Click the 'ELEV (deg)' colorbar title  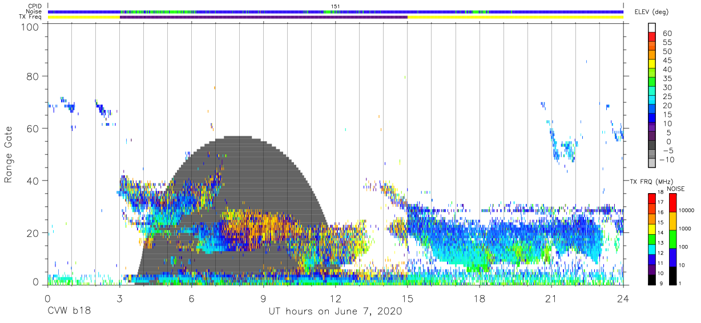[651, 12]
